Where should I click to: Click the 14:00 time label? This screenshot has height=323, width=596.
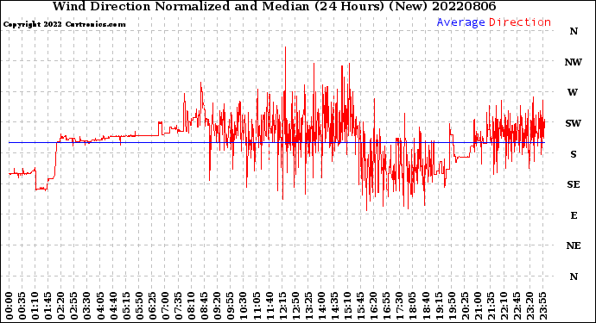tap(320, 306)
